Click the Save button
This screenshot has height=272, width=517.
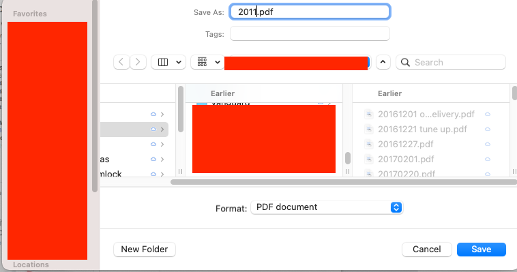pos(482,250)
